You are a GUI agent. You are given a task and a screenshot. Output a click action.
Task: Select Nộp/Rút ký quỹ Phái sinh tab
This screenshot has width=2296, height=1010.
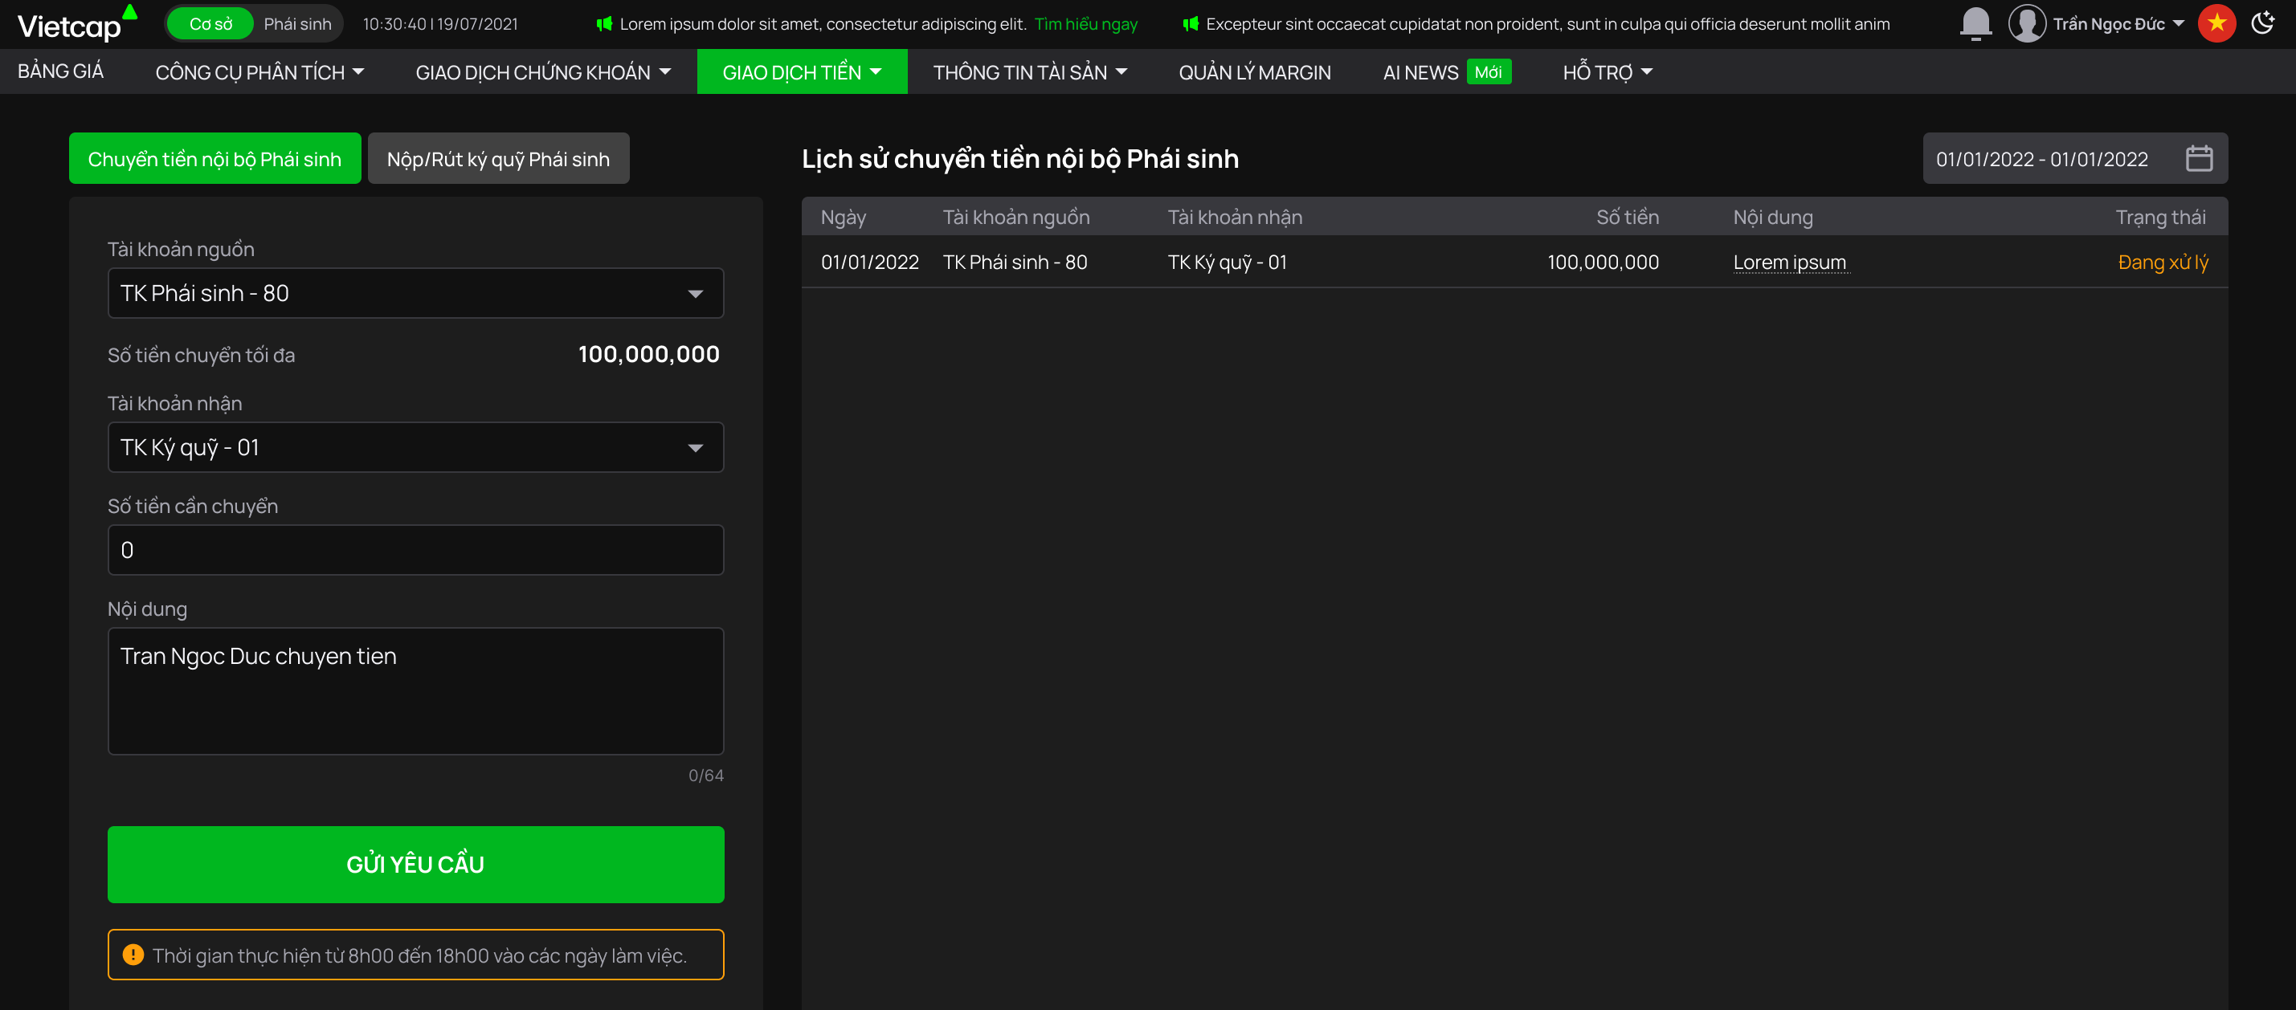click(498, 158)
